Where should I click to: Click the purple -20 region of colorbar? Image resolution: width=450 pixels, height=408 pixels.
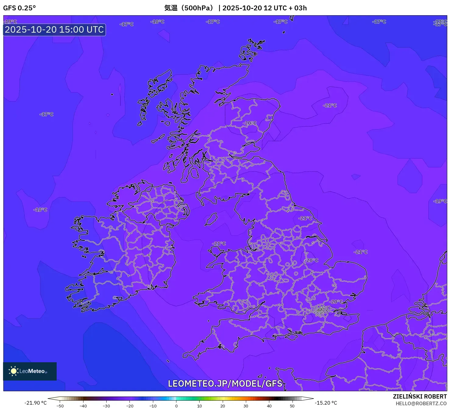click(x=130, y=398)
